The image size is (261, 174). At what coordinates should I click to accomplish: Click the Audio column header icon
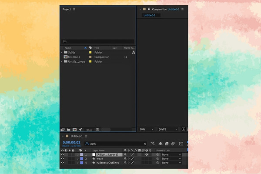tap(66, 151)
